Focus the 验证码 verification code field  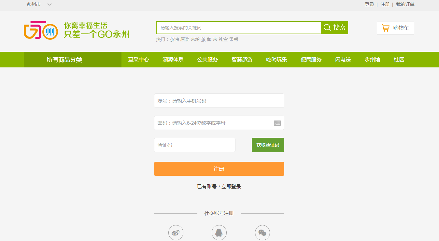pos(194,145)
